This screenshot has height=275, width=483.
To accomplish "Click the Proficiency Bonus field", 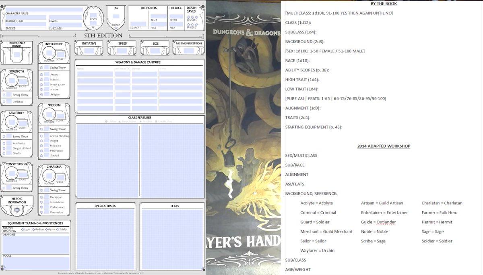I will (x=17, y=55).
